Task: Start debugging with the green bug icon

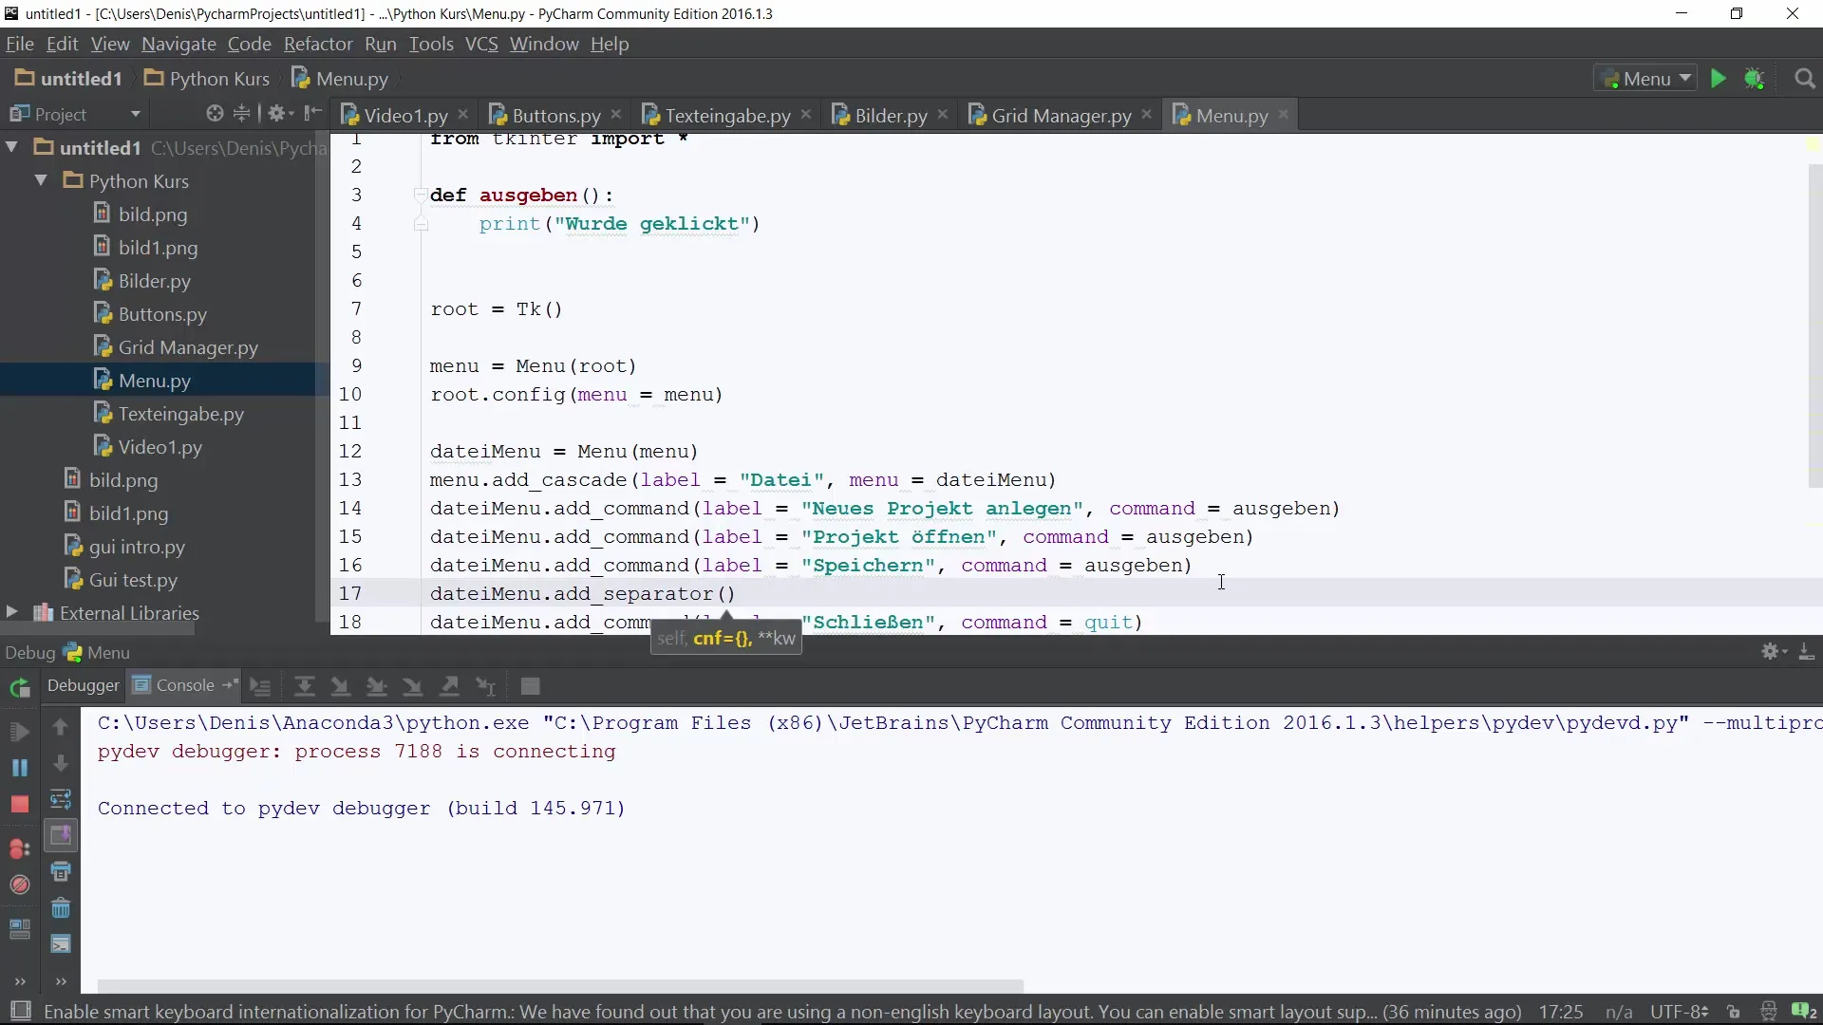Action: [1755, 79]
